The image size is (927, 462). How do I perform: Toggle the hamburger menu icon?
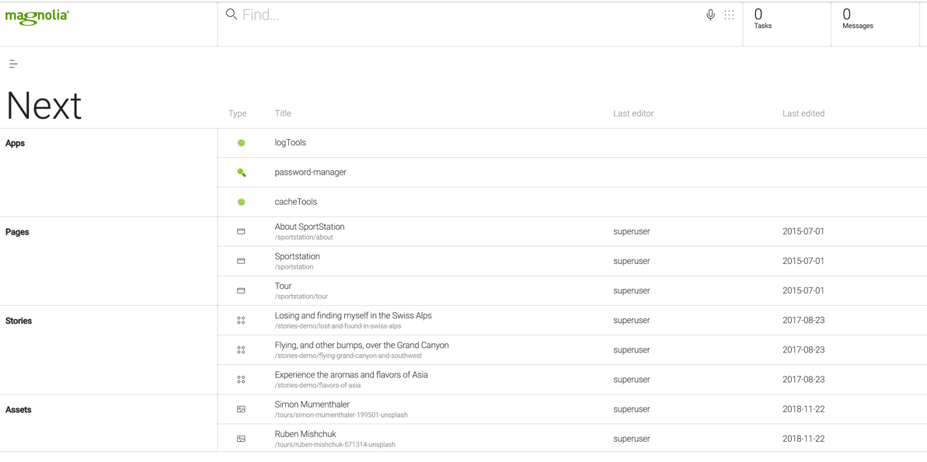[x=13, y=64]
